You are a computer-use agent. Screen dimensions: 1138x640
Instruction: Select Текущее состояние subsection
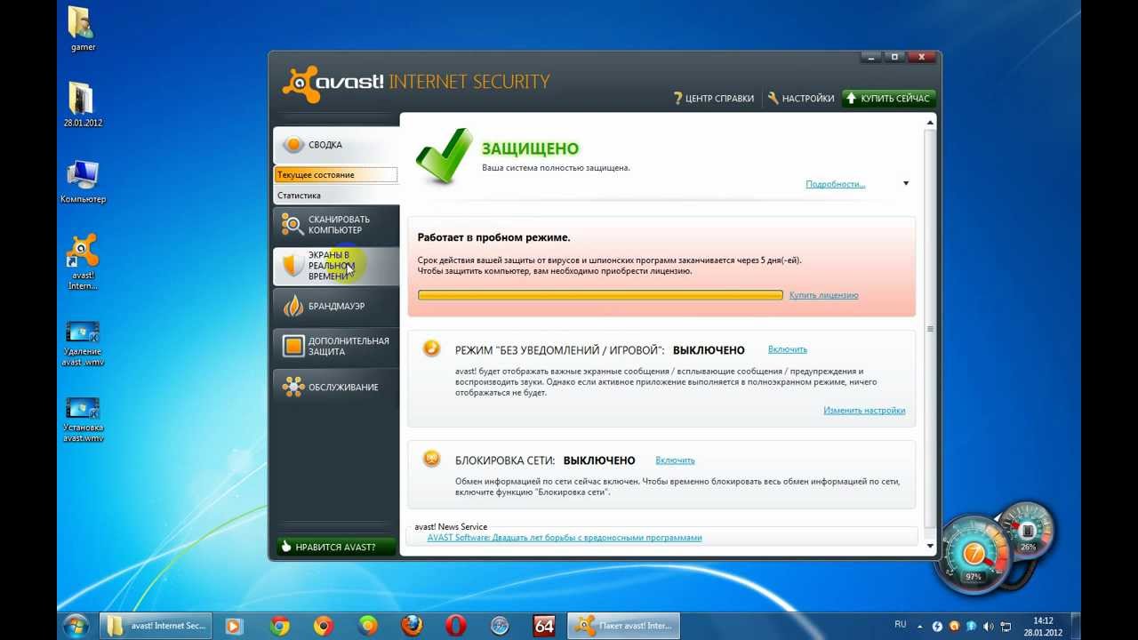(335, 175)
